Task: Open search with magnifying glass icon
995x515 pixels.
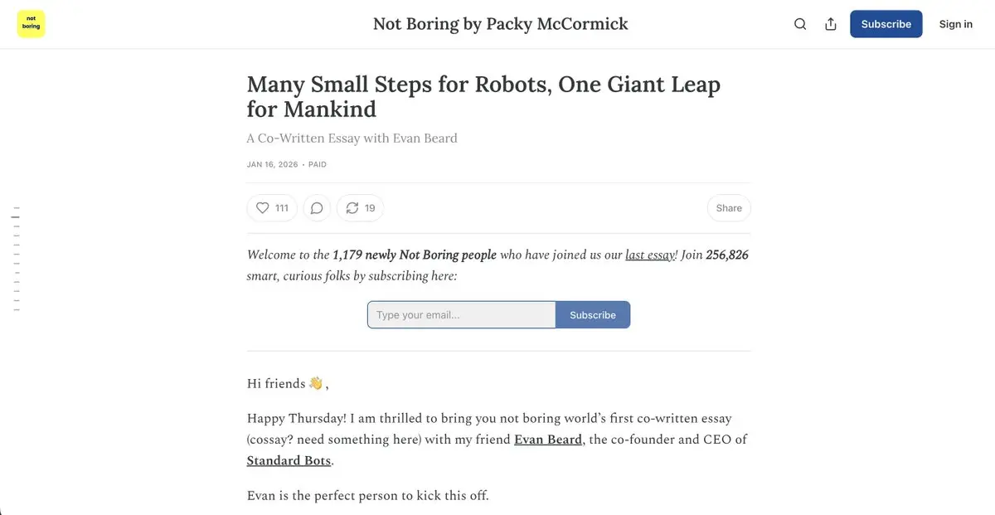Action: tap(800, 24)
